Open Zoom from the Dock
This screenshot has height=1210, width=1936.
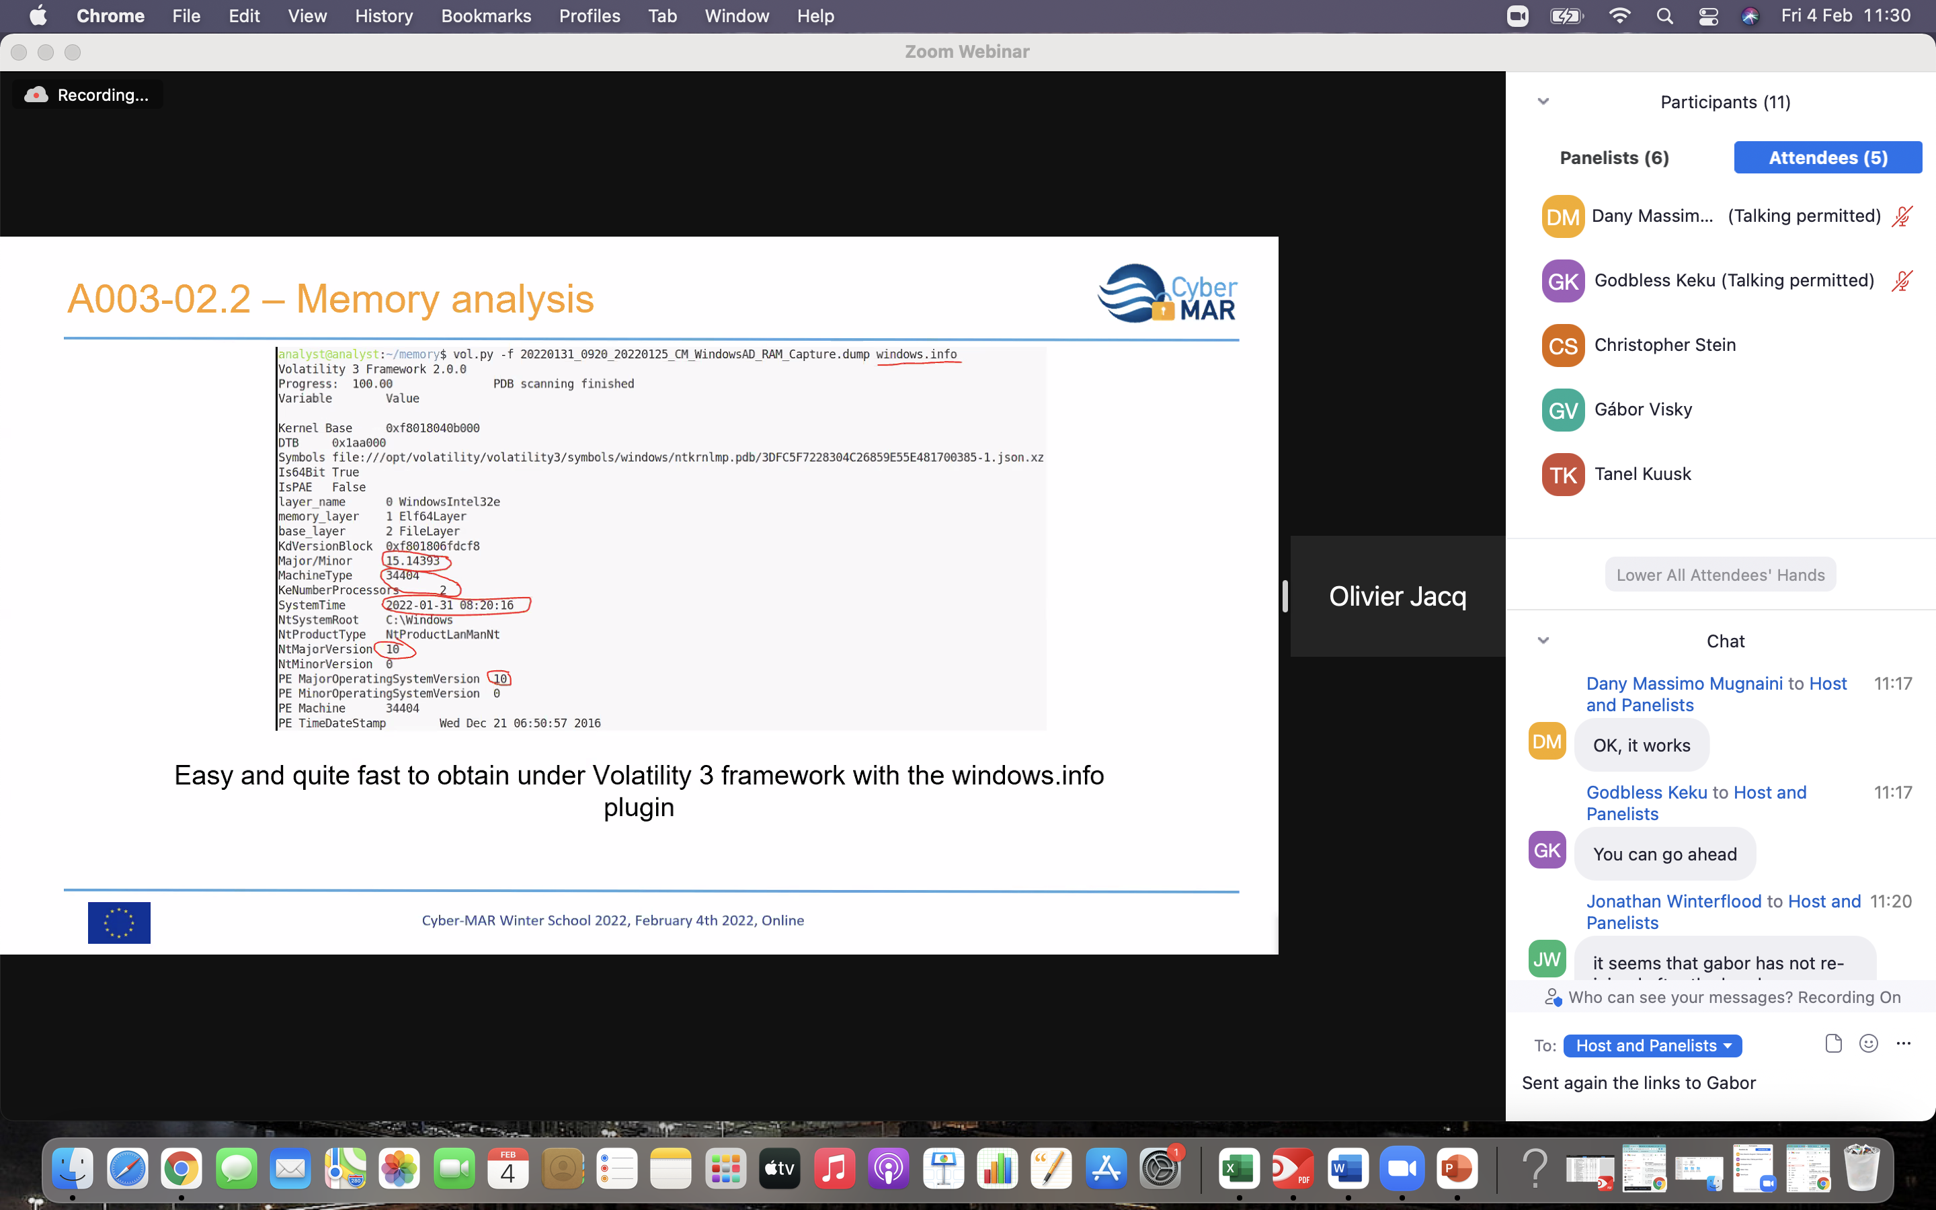1402,1169
